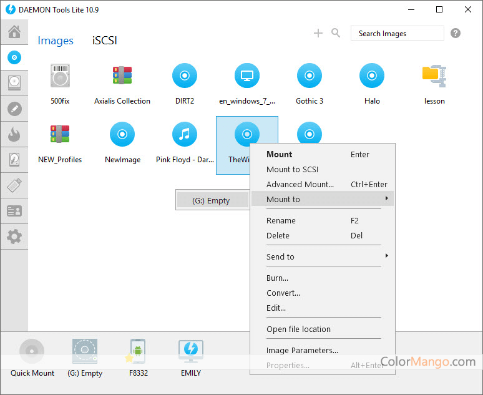This screenshot has width=483, height=395.
Task: Click the pencil Image Editor sidebar icon
Action: [x=14, y=109]
